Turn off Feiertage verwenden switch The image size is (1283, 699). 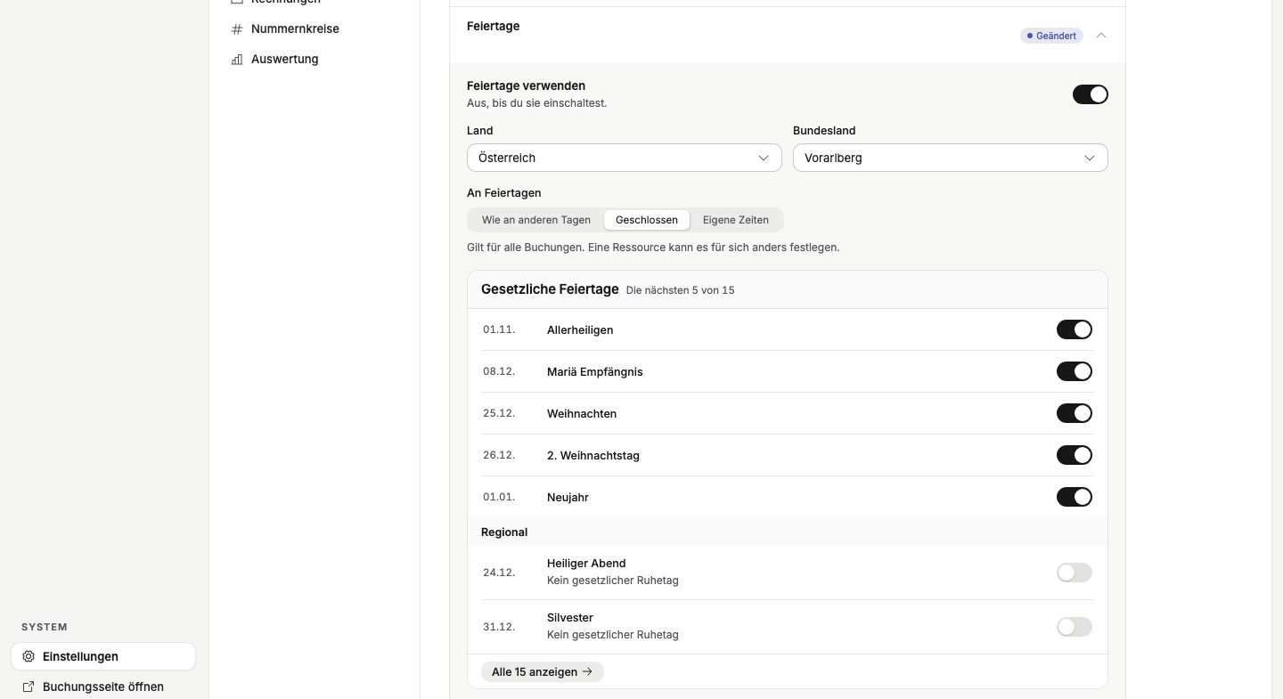(1091, 94)
